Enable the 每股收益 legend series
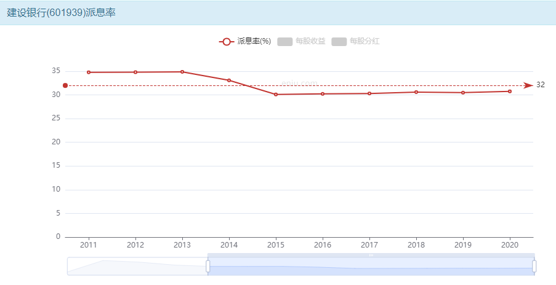Screen dimensions: 556x285 (302, 41)
